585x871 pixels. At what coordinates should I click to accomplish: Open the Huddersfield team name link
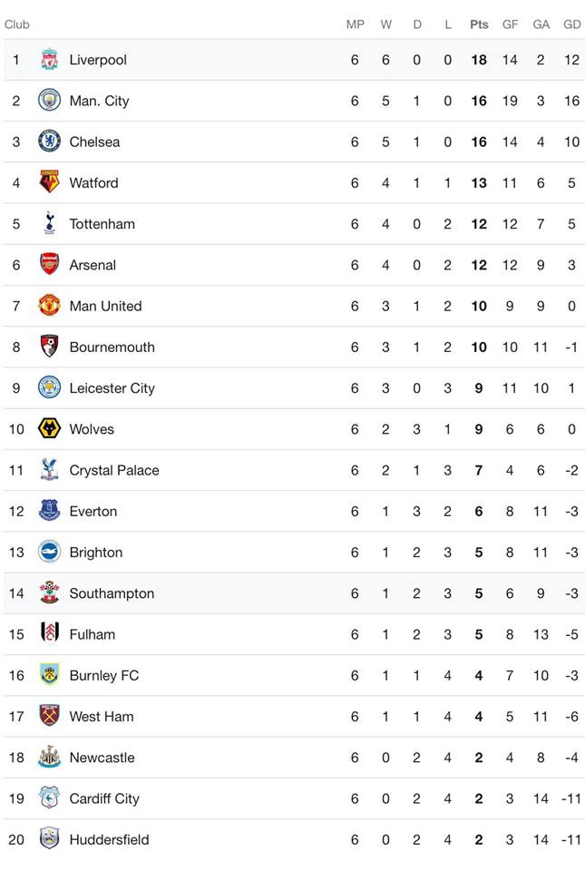click(110, 839)
